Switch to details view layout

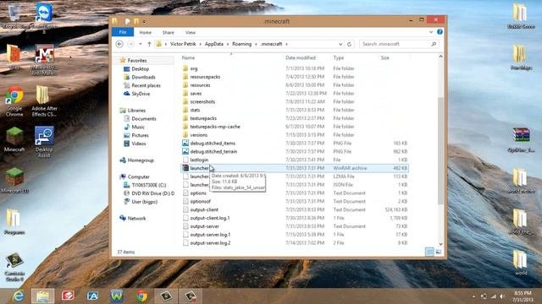click(x=429, y=252)
